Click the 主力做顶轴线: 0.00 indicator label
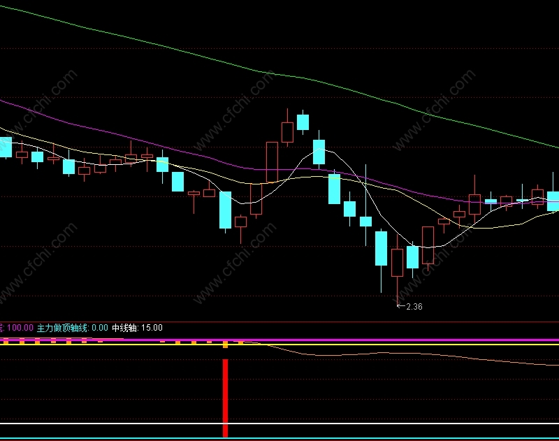The height and width of the screenshot is (441, 559). coord(73,328)
